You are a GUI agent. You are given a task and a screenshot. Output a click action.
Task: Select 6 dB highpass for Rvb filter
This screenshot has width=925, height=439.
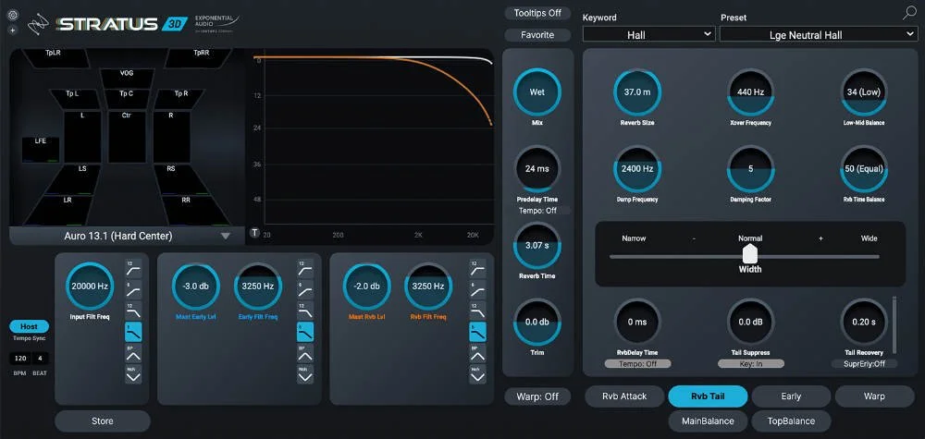tap(478, 288)
